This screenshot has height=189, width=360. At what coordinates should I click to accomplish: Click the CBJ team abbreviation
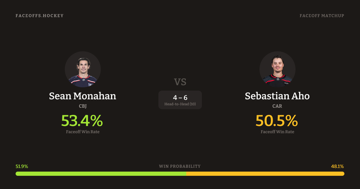click(83, 106)
